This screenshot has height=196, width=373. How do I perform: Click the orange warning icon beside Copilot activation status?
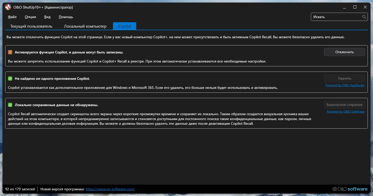[10, 52]
